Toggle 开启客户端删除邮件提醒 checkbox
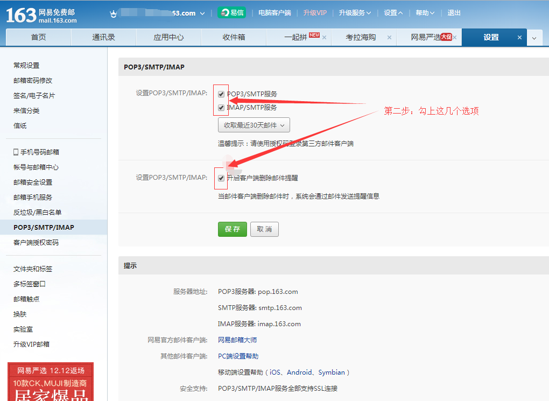This screenshot has height=401, width=549. pyautogui.click(x=221, y=178)
